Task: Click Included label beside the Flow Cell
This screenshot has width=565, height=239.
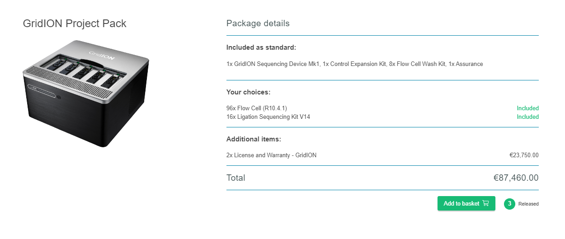Action: pyautogui.click(x=527, y=108)
